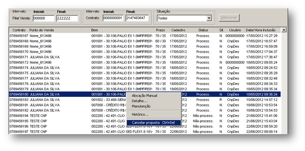Open the Situação dropdown arrow
The width and height of the screenshot is (305, 151).
209,18
